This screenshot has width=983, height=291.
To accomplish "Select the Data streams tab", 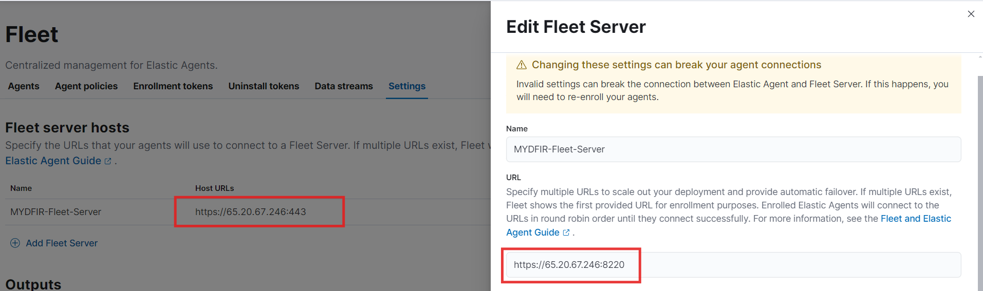I will coord(344,86).
